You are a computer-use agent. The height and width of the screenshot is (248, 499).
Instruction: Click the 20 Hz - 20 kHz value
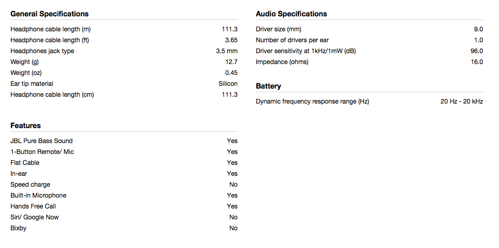pos(461,102)
